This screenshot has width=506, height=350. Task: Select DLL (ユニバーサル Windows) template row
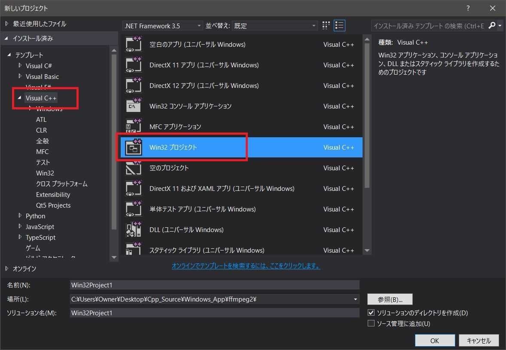click(x=241, y=230)
